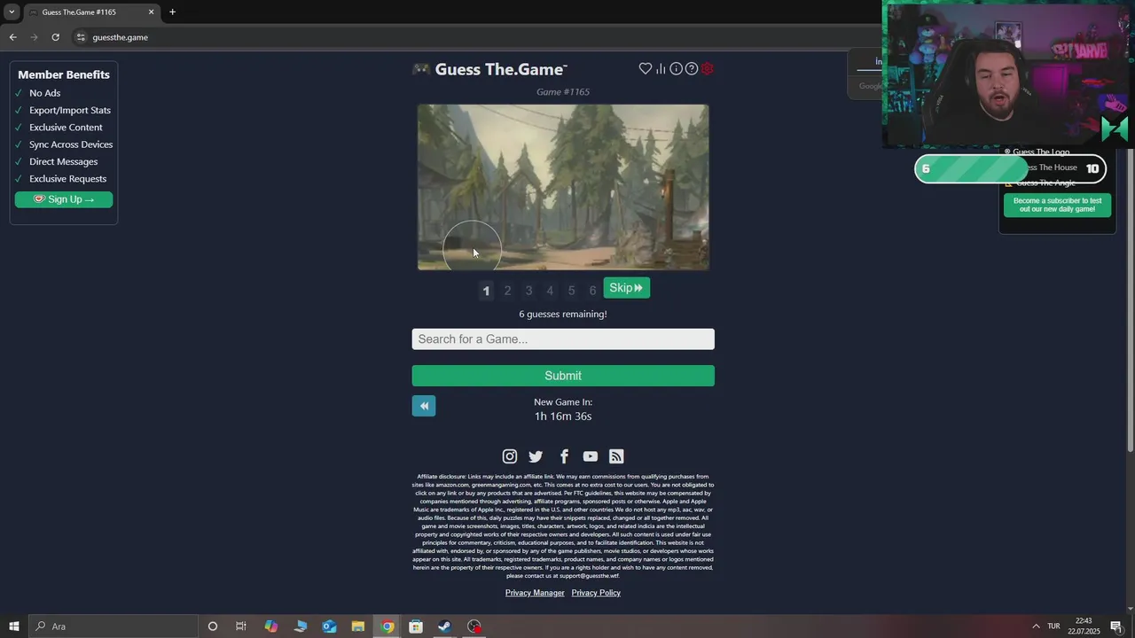This screenshot has width=1135, height=638.
Task: Open the browser tab list dropdown arrow
Action: pyautogui.click(x=12, y=12)
